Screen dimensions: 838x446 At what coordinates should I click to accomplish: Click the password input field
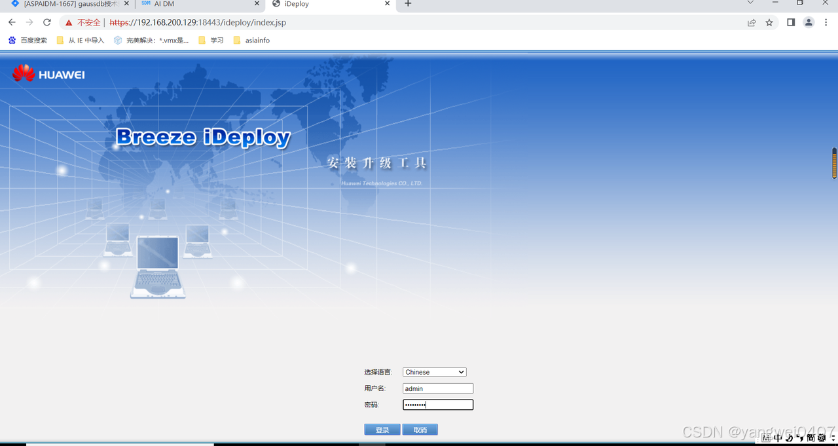coord(438,405)
